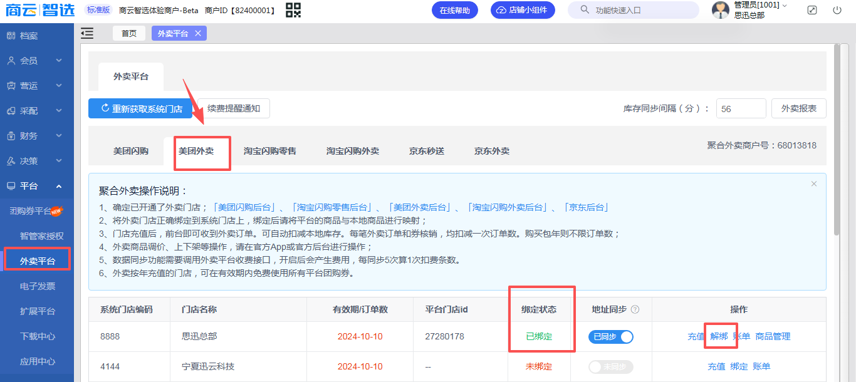Click 解绑 link for 思迅总部
This screenshot has width=856, height=382.
coord(719,336)
